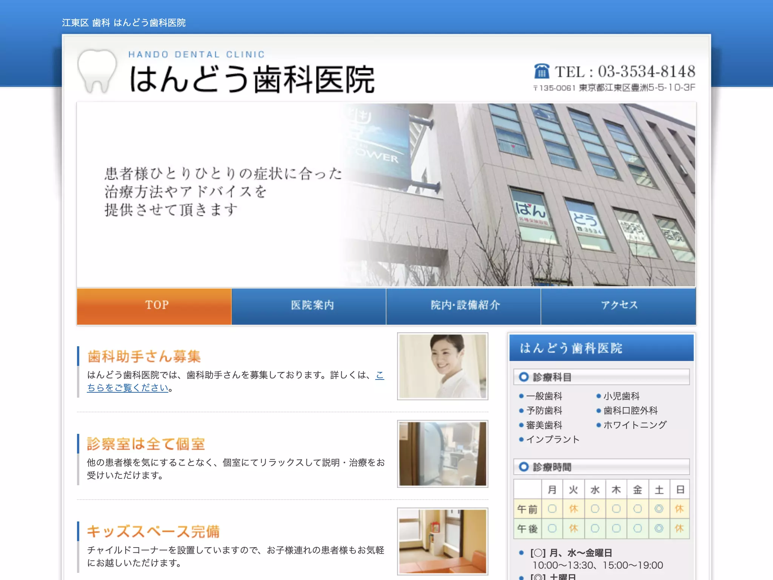Image resolution: width=773 pixels, height=580 pixels.
Task: Click the kids space photo
Action: click(443, 541)
